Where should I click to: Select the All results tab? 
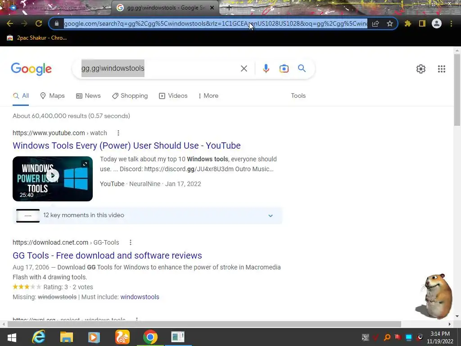click(x=21, y=96)
